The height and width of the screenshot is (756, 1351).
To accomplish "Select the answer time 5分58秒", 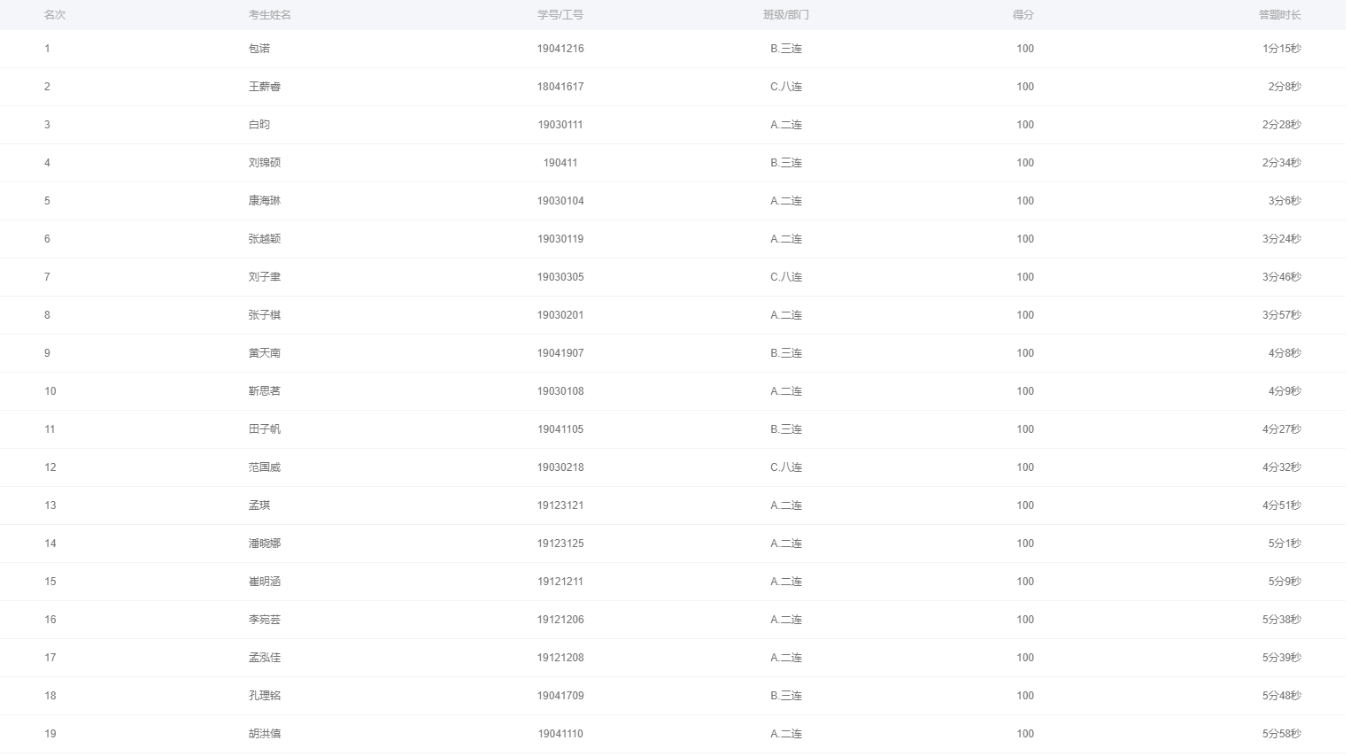I will pos(1282,734).
